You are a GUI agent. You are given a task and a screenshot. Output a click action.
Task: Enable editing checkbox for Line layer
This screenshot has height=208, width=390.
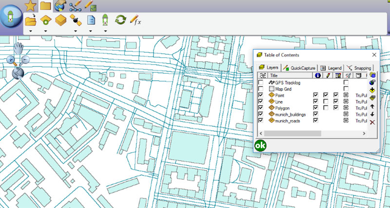(x=326, y=102)
